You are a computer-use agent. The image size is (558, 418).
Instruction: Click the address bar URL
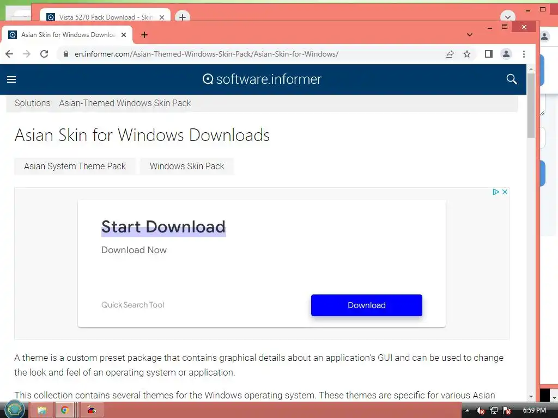tap(207, 54)
